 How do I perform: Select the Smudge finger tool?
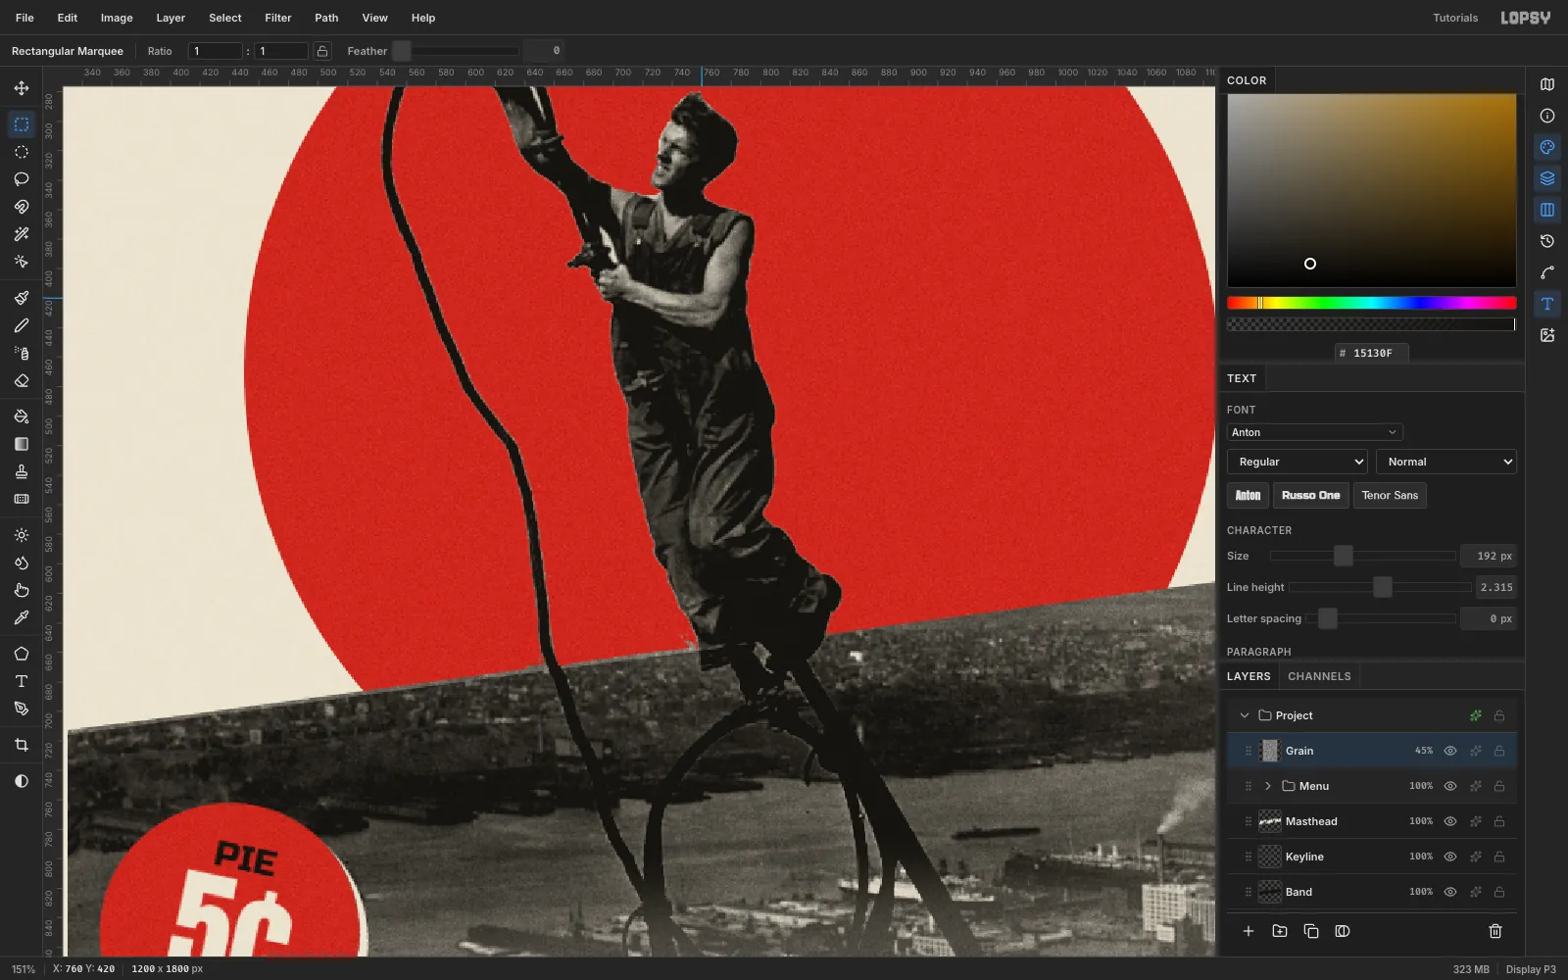click(x=22, y=590)
